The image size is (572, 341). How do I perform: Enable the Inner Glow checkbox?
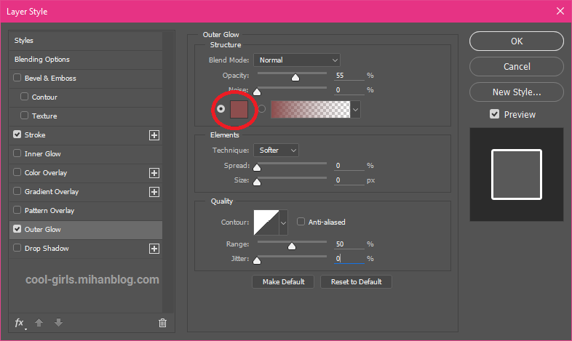pos(17,153)
